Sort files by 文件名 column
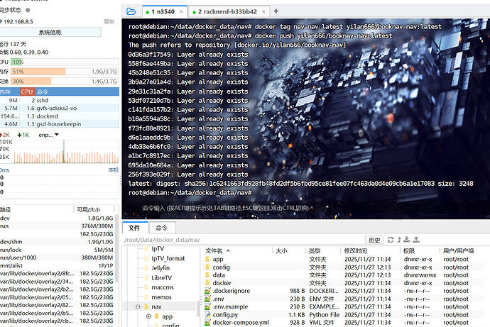 click(x=238, y=250)
